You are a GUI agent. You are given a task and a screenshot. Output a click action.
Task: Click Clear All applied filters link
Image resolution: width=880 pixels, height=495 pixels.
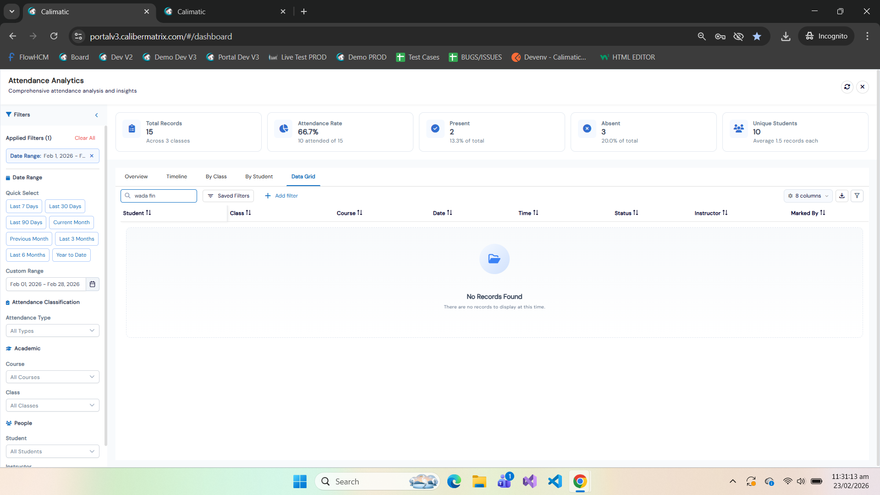click(85, 138)
